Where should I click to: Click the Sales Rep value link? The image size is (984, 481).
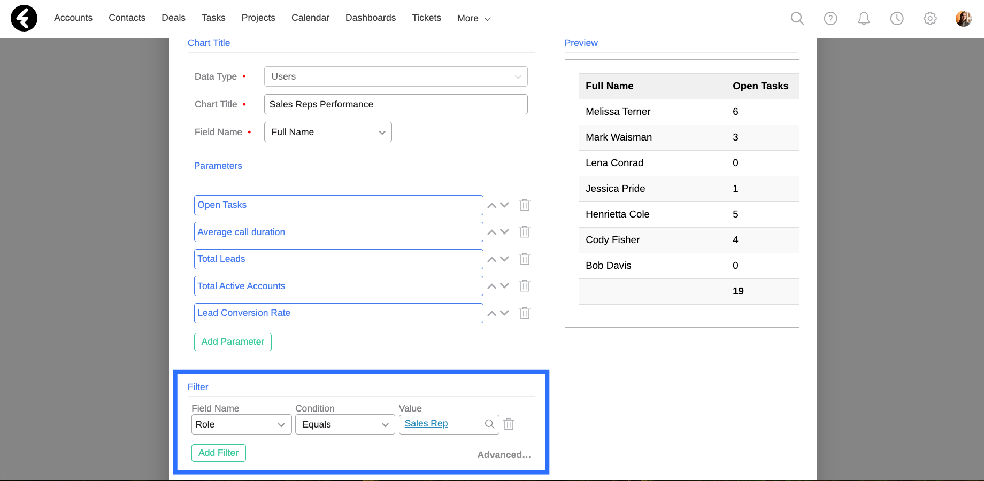(x=426, y=423)
